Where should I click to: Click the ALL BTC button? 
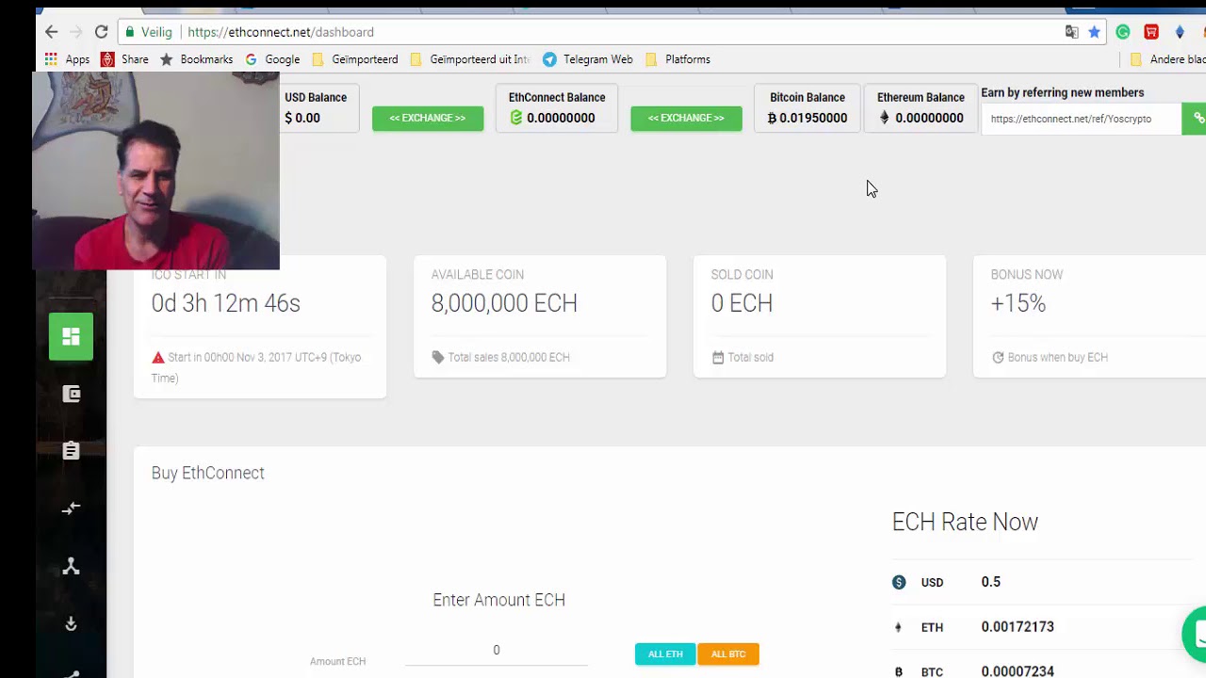[x=728, y=654]
